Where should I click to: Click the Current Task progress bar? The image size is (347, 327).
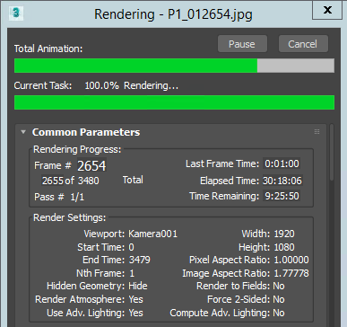pyautogui.click(x=174, y=102)
